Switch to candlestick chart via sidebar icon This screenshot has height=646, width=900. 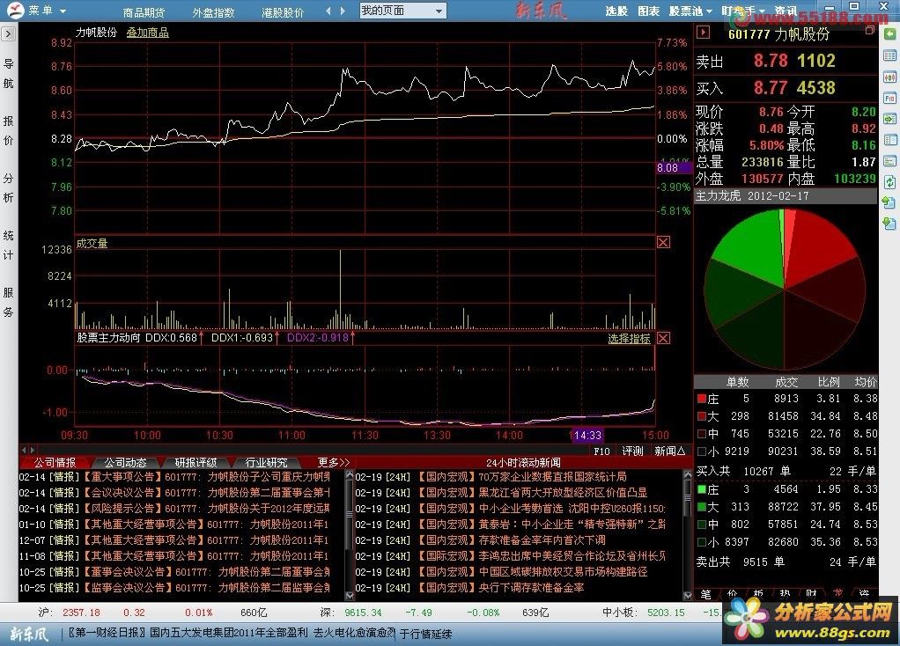[x=889, y=77]
